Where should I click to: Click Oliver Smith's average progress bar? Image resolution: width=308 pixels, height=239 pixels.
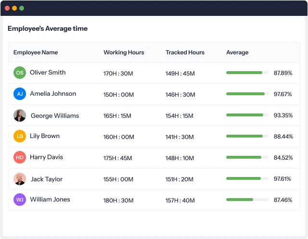[x=247, y=73]
